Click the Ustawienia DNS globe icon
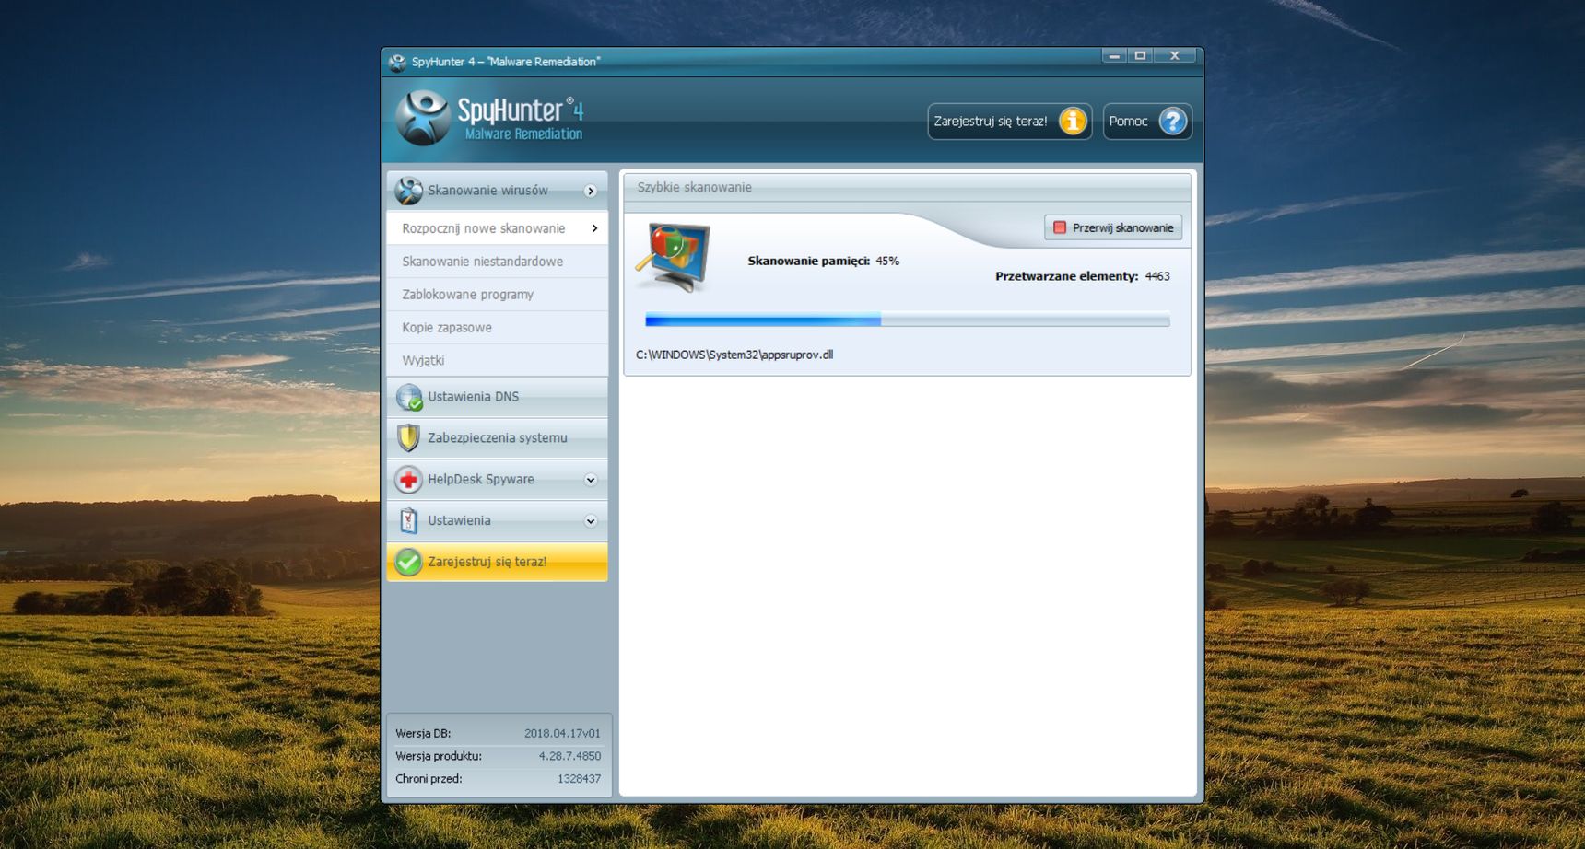Screen dimensions: 1585x849 point(408,397)
